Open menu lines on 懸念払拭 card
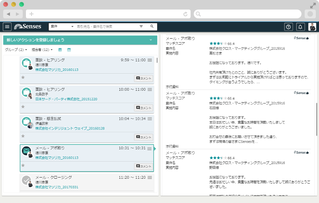The width and height of the screenshot is (319, 203). coord(150,119)
